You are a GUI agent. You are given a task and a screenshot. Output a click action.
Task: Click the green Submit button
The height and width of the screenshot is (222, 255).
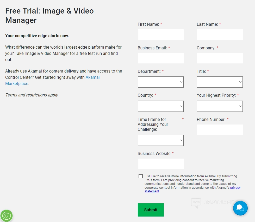[x=151, y=210]
